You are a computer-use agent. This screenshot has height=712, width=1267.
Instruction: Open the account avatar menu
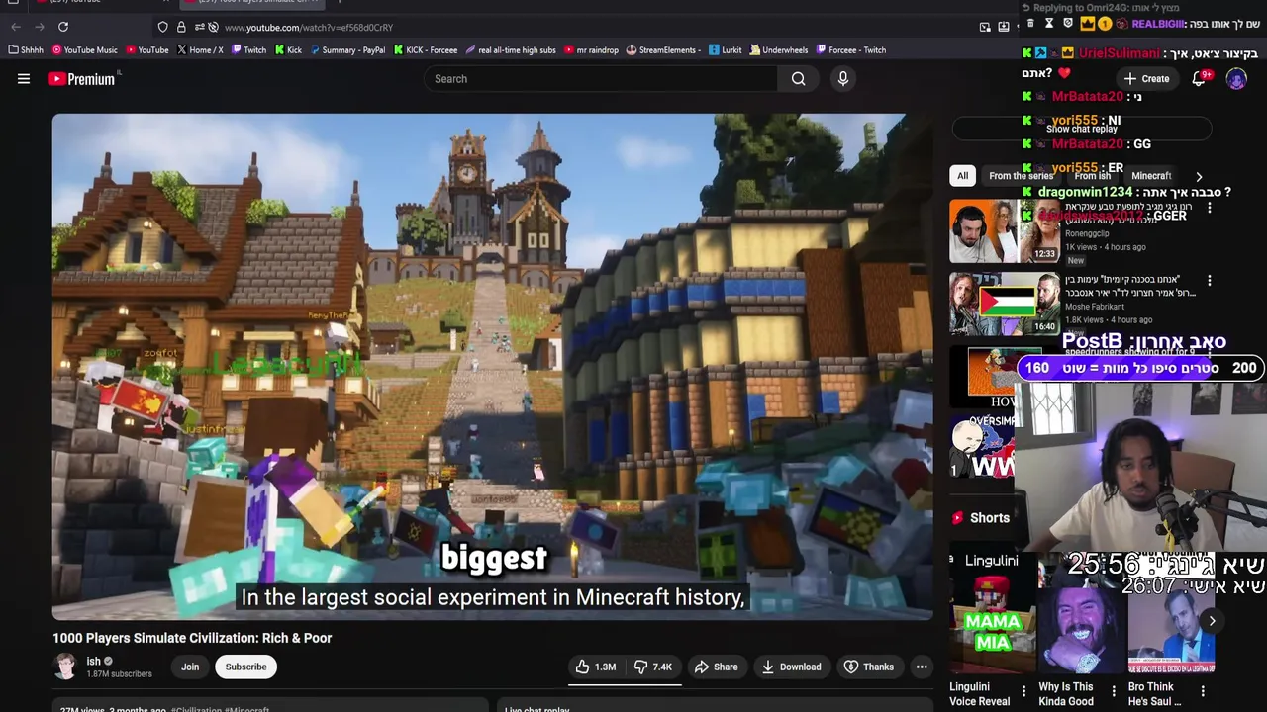(1236, 79)
